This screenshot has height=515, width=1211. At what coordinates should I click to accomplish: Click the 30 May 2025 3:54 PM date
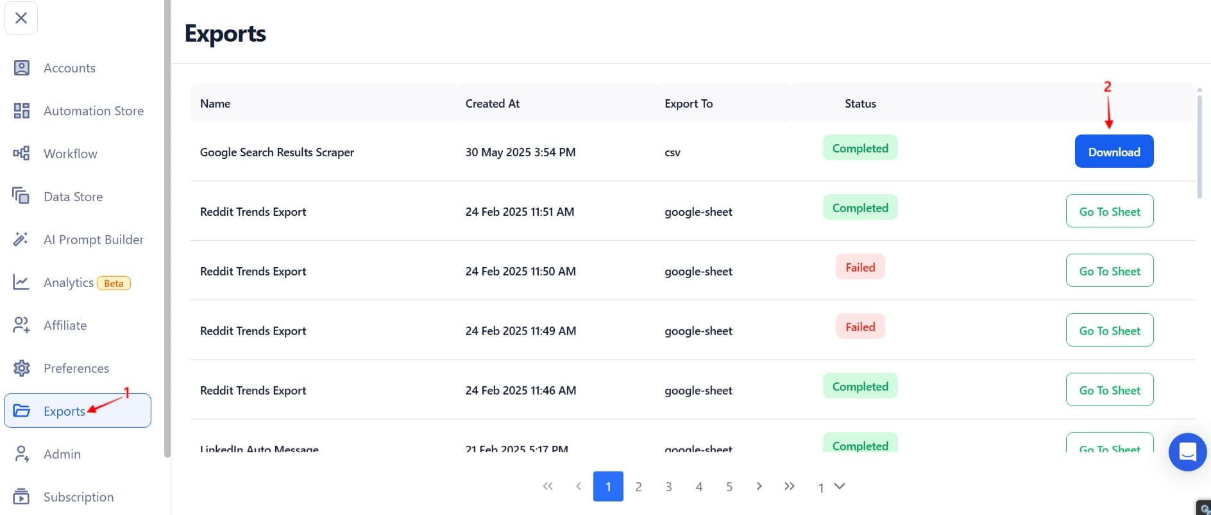[x=520, y=152]
